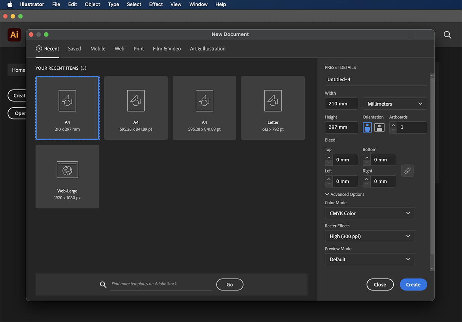Click the Illustrator Ai logo icon

pyautogui.click(x=14, y=35)
